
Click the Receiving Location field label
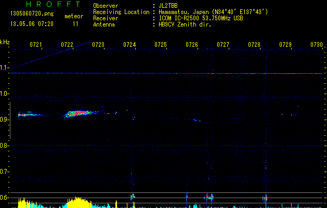121,12
